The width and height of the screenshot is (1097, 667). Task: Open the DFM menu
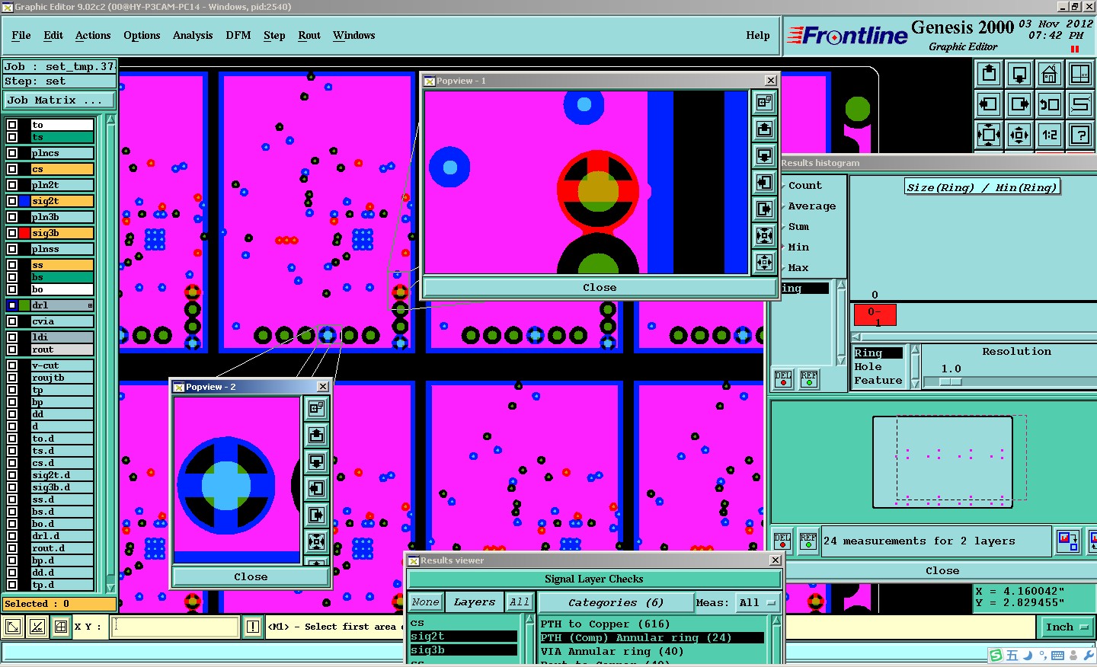tap(238, 35)
